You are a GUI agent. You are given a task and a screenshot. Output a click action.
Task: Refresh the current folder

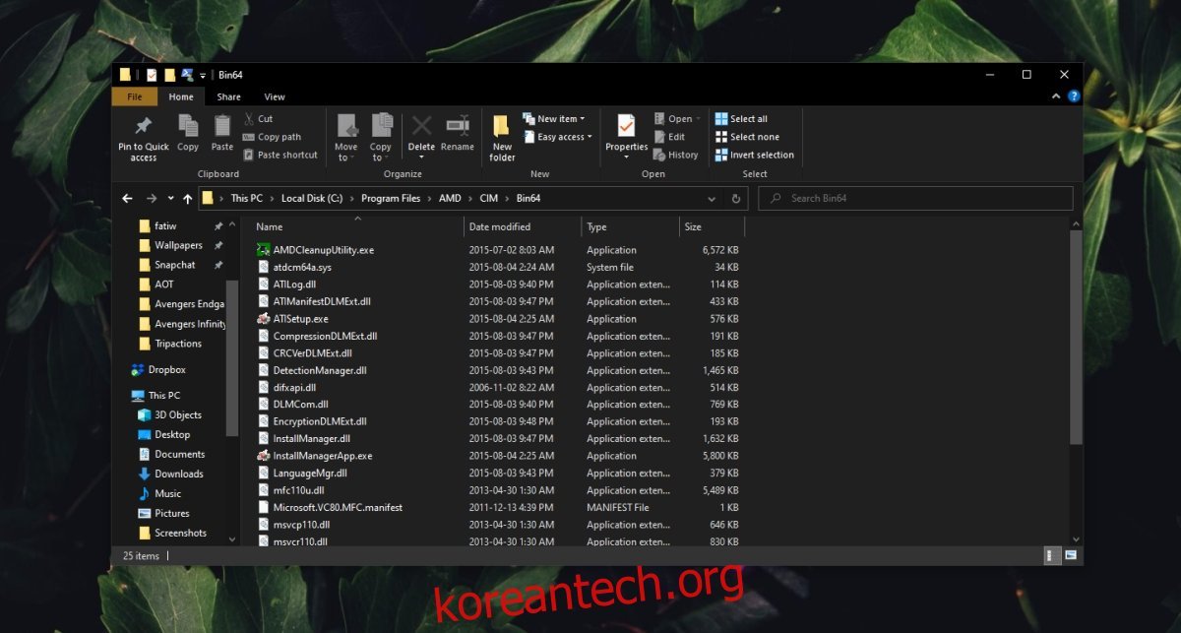coord(736,198)
